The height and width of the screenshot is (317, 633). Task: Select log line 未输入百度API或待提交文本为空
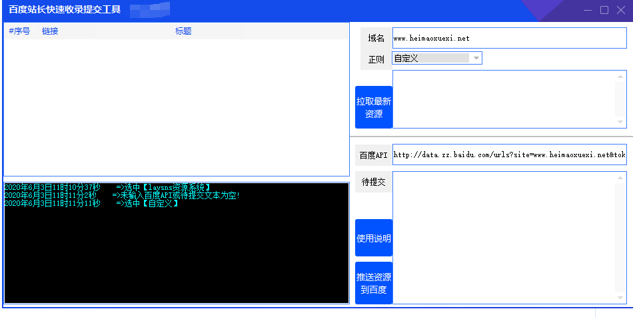[123, 195]
